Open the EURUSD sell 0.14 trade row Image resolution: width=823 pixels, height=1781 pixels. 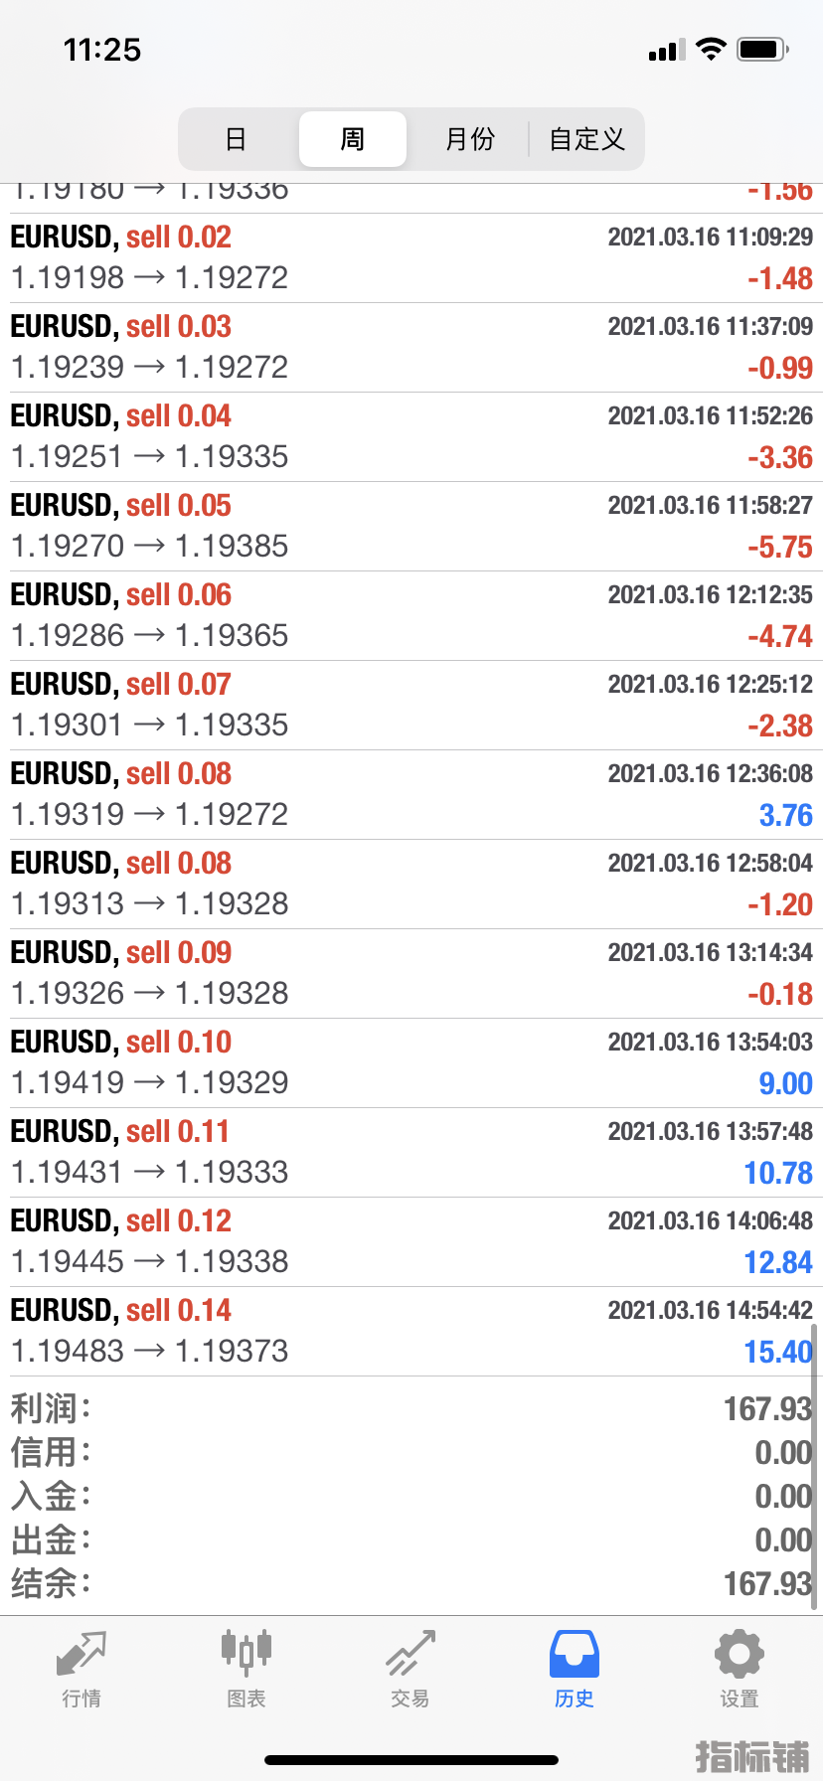click(411, 1332)
